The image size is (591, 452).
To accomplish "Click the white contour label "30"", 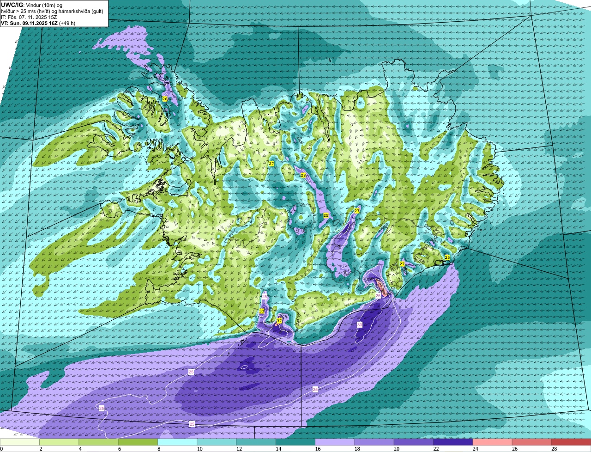I will click(360, 325).
